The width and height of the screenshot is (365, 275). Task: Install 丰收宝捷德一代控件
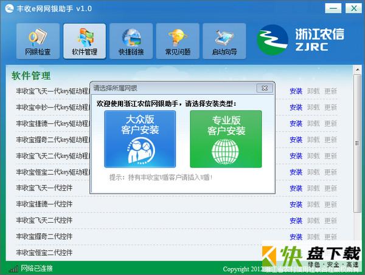click(296, 205)
